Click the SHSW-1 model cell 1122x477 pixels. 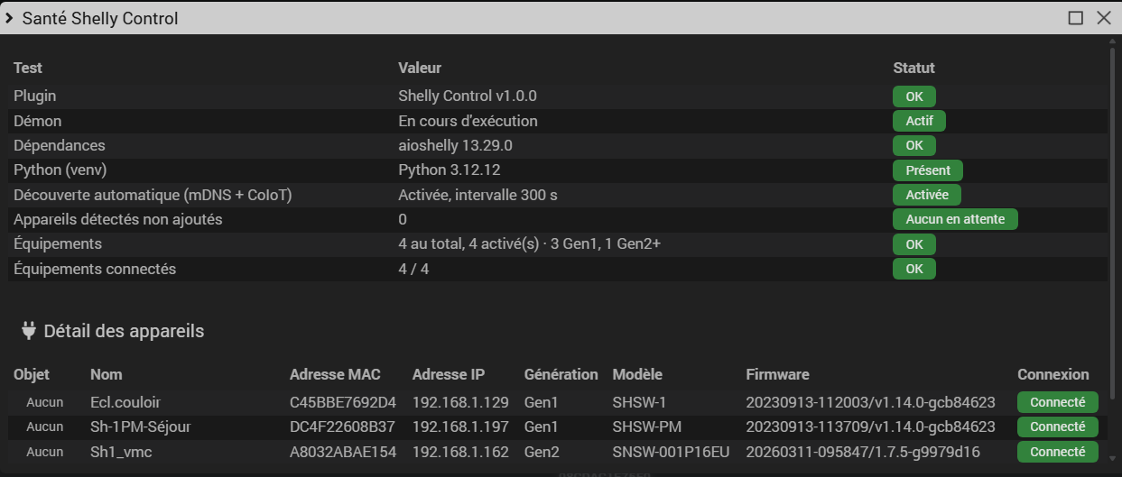pos(639,402)
